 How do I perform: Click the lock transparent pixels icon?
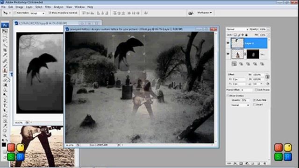click(235, 35)
